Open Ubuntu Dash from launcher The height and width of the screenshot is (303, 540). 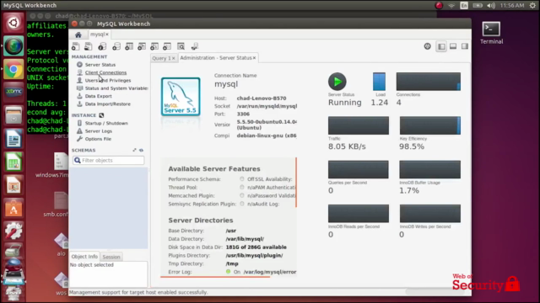tap(13, 23)
